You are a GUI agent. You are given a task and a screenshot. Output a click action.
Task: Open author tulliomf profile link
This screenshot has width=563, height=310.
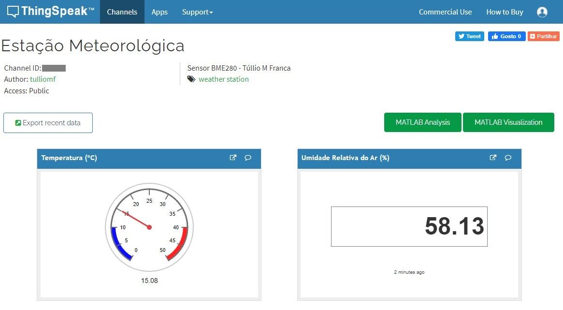click(x=43, y=79)
